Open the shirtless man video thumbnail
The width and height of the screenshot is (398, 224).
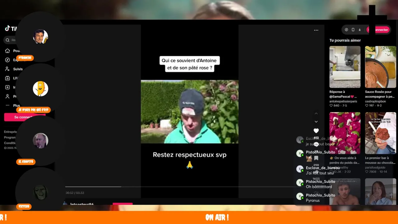pyautogui.click(x=345, y=191)
